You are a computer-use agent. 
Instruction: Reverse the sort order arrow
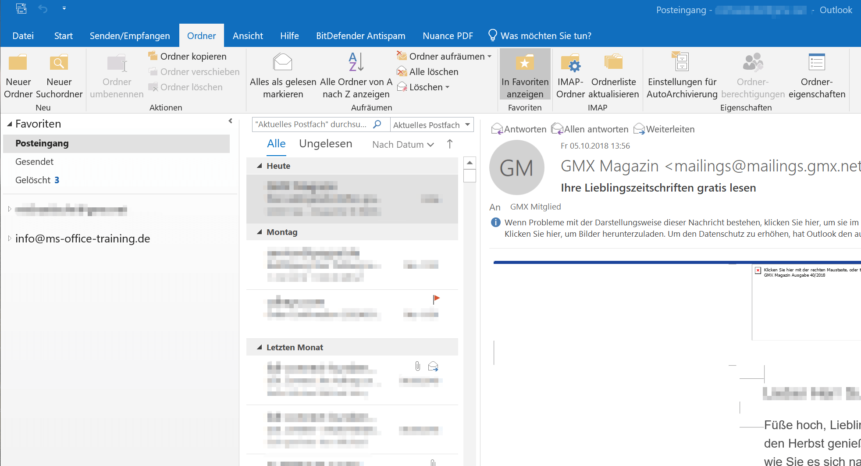click(x=450, y=144)
